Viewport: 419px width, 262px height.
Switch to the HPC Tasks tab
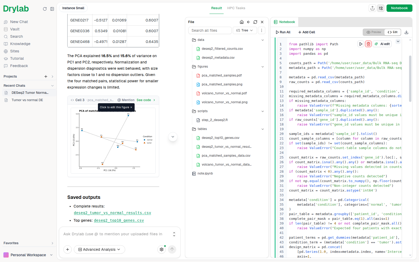pyautogui.click(x=236, y=8)
